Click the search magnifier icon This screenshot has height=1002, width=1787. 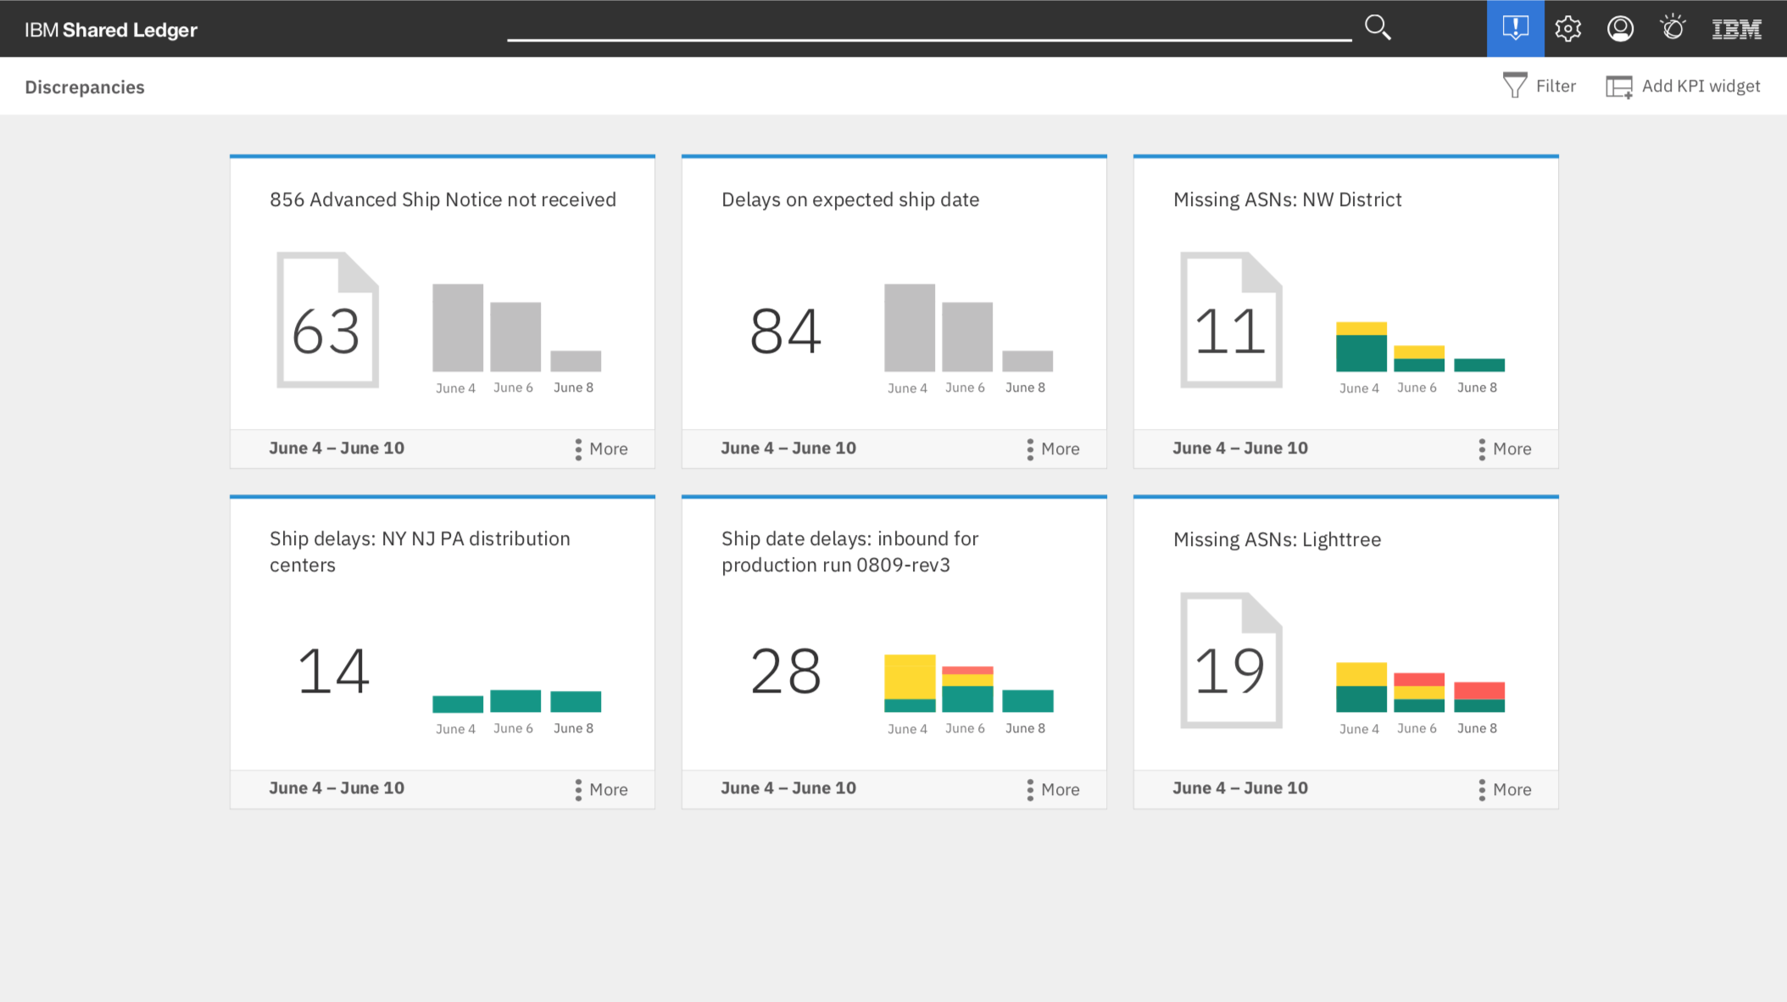click(1378, 28)
